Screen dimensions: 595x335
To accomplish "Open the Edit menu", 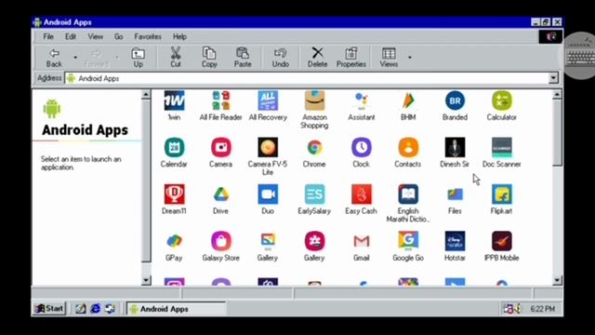I will pyautogui.click(x=71, y=37).
